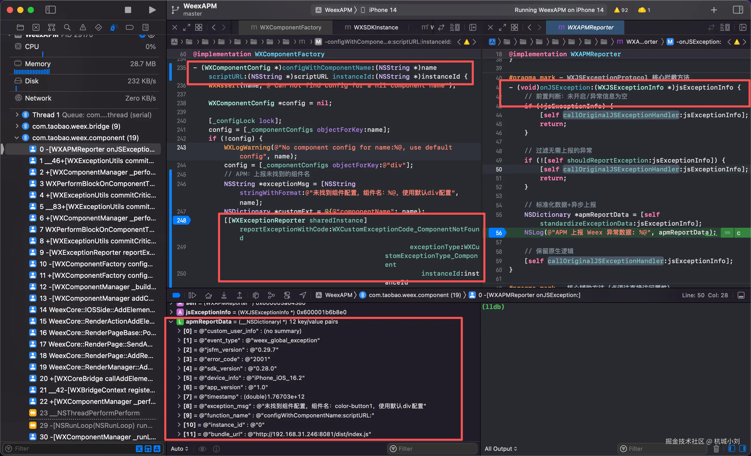Open Debug View Hierarchy icon
The height and width of the screenshot is (456, 751).
[256, 295]
